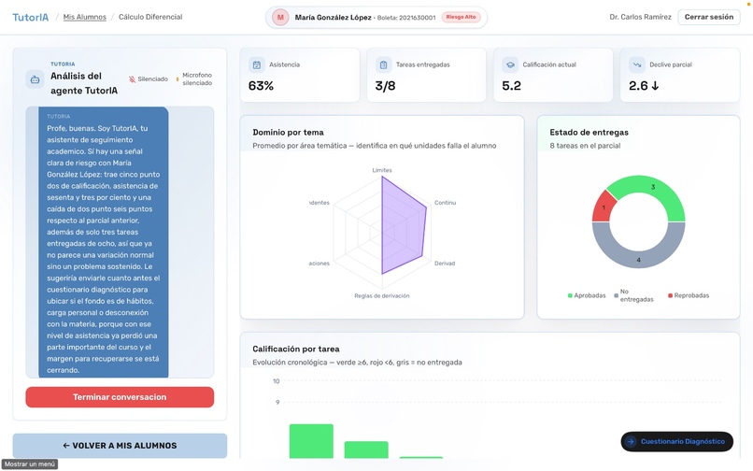Click the tallest green bar in chart
Image resolution: width=753 pixels, height=471 pixels.
pos(311,441)
